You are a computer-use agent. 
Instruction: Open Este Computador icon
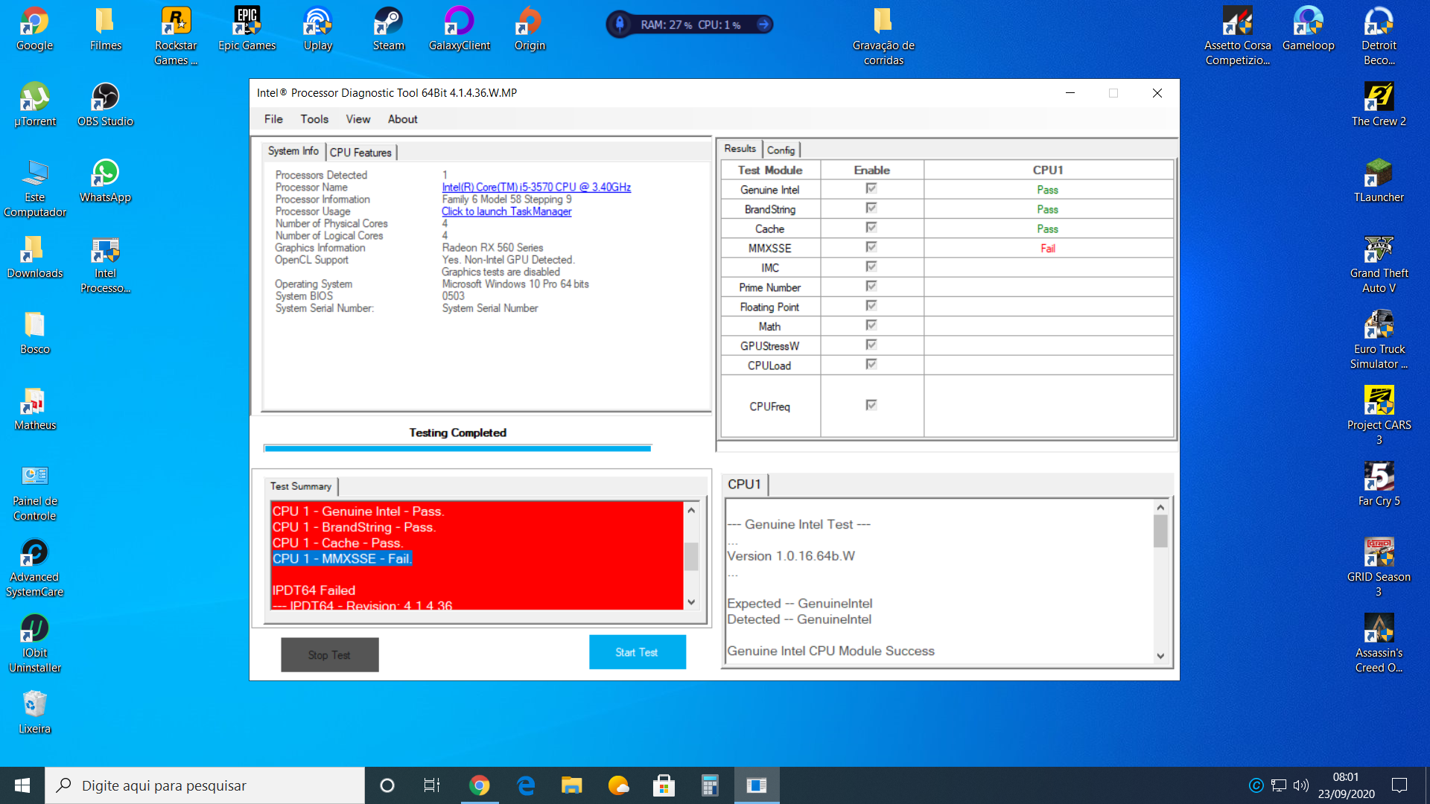(34, 189)
